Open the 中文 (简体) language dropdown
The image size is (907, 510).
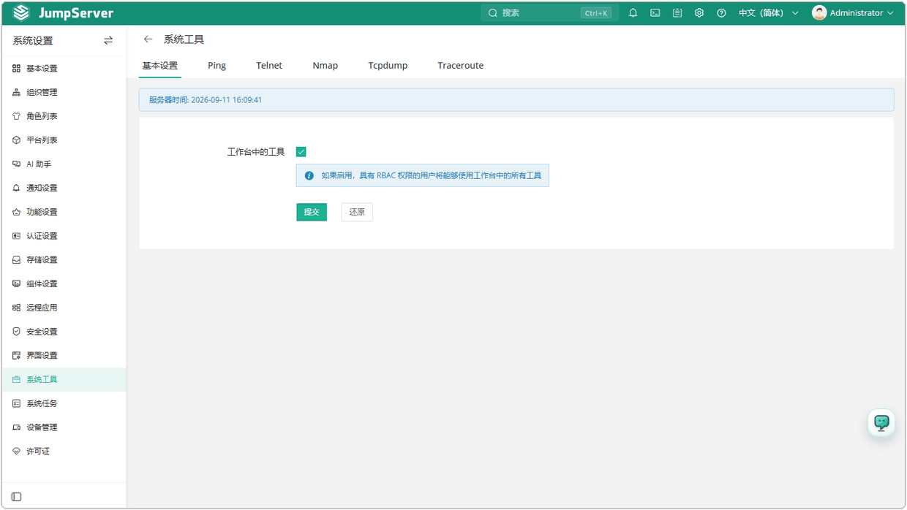pos(768,13)
